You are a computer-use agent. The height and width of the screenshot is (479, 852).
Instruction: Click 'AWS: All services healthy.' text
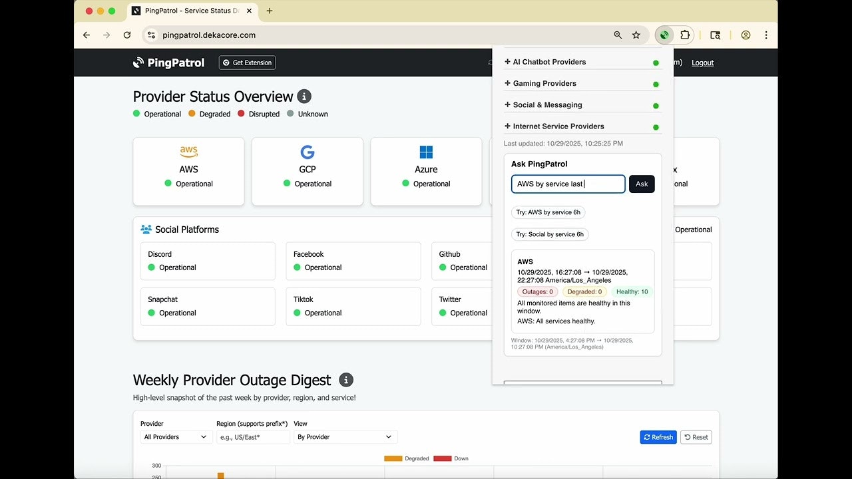point(556,321)
